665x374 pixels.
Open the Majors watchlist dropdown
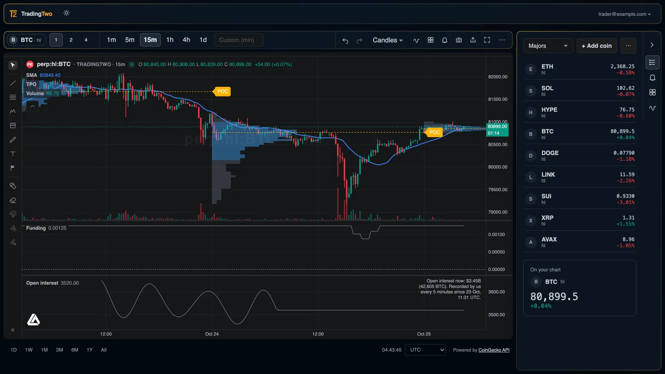pyautogui.click(x=548, y=46)
